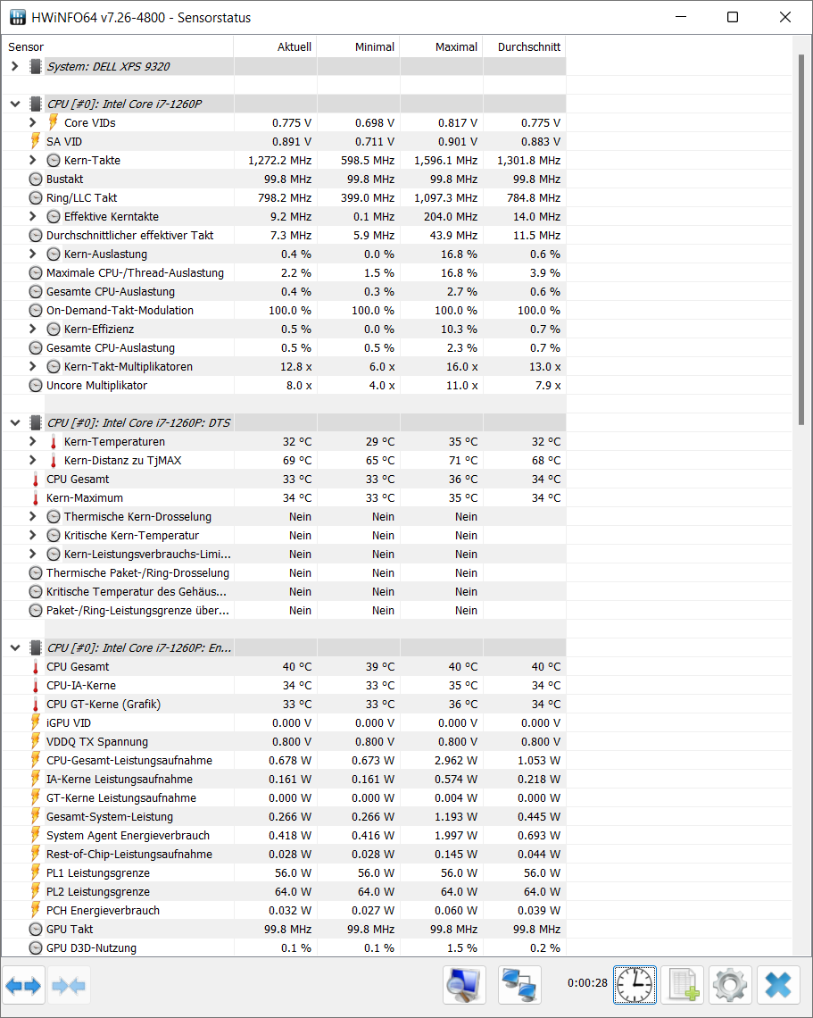
Task: Click the HWiNFO64 app icon in title bar
Action: coord(18,18)
